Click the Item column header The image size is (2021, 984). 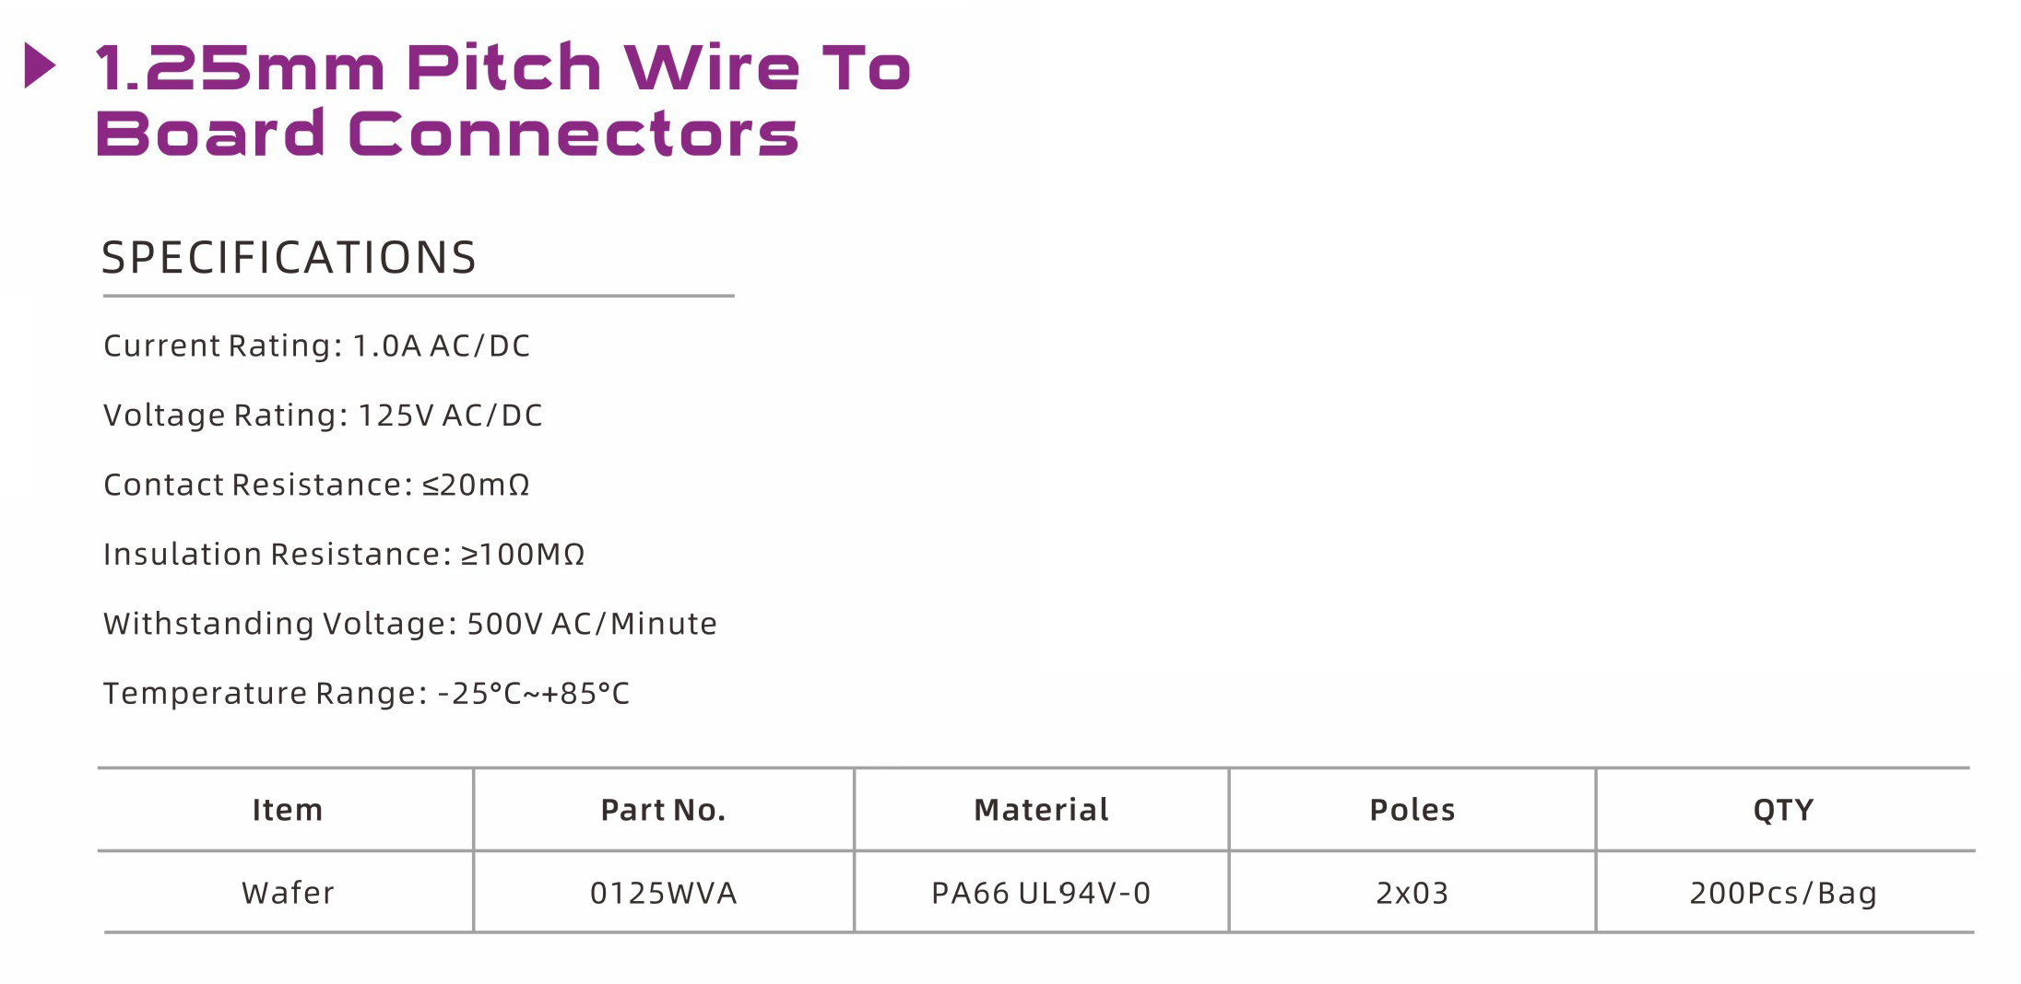(288, 810)
